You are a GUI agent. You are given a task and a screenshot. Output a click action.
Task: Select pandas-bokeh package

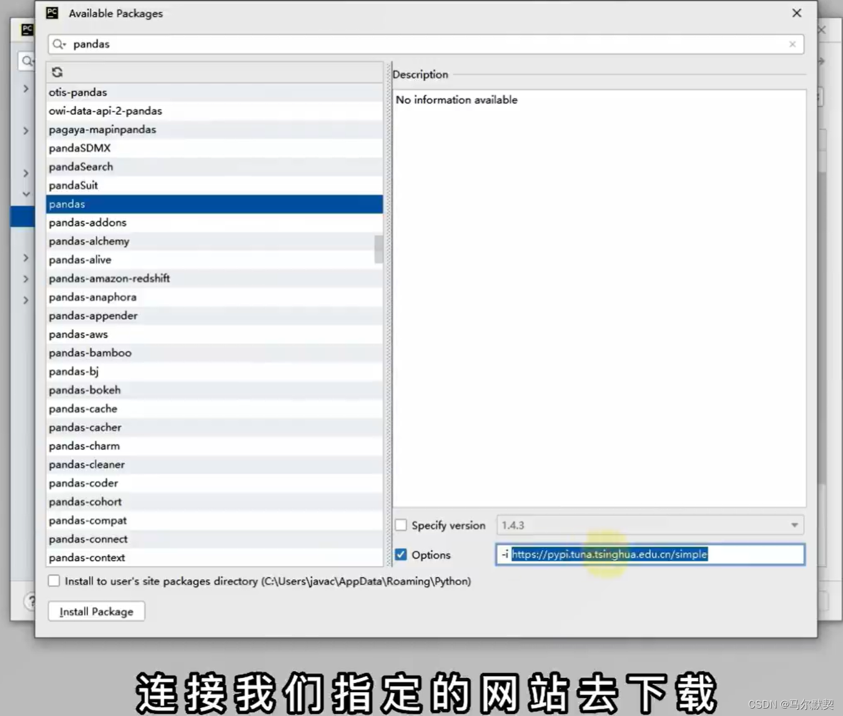pos(214,390)
